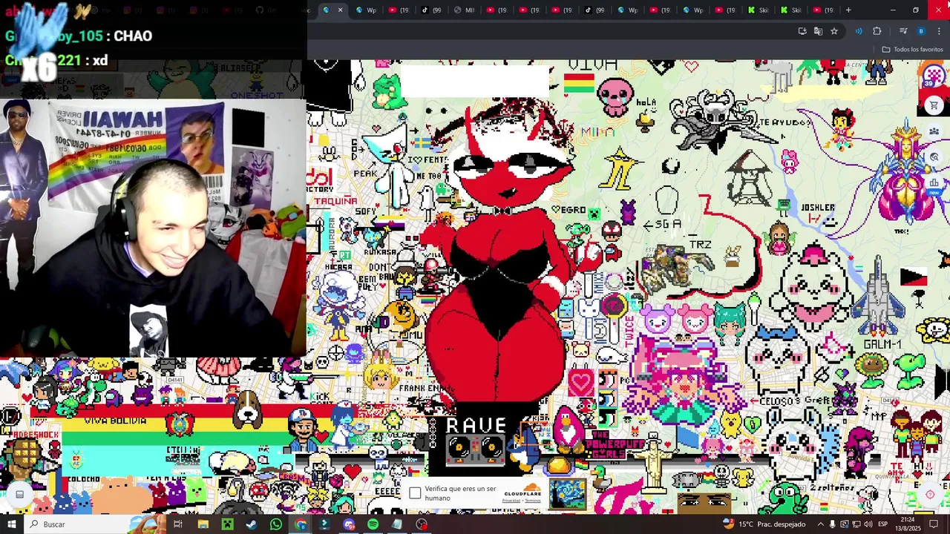Close the active browser tab
Image resolution: width=950 pixels, height=534 pixels.
(x=340, y=10)
